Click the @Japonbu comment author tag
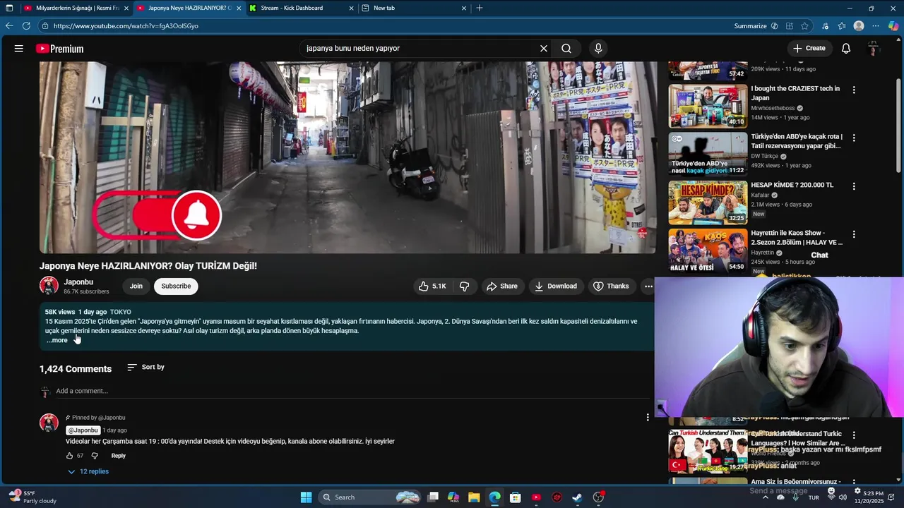This screenshot has height=508, width=904. tap(83, 430)
